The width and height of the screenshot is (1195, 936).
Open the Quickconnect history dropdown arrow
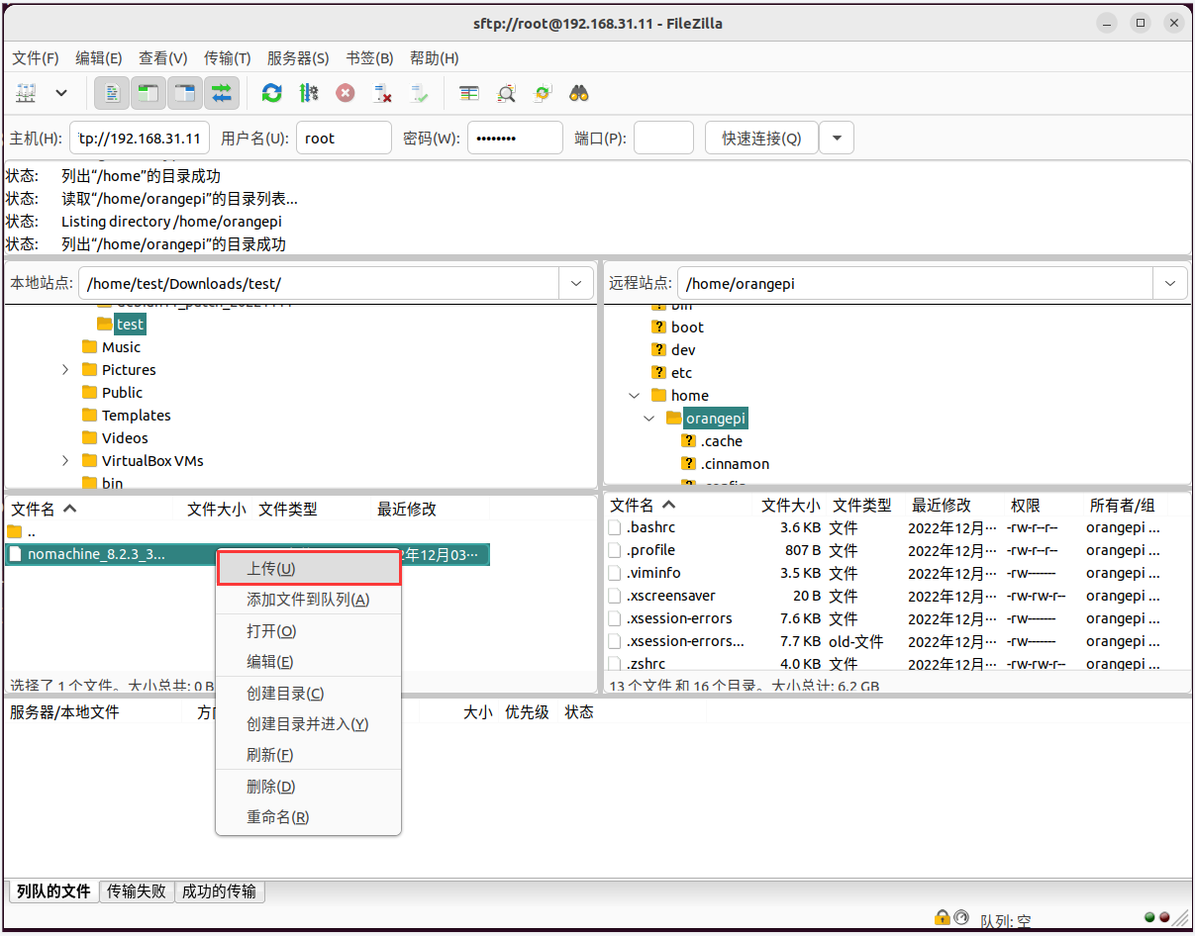click(837, 139)
